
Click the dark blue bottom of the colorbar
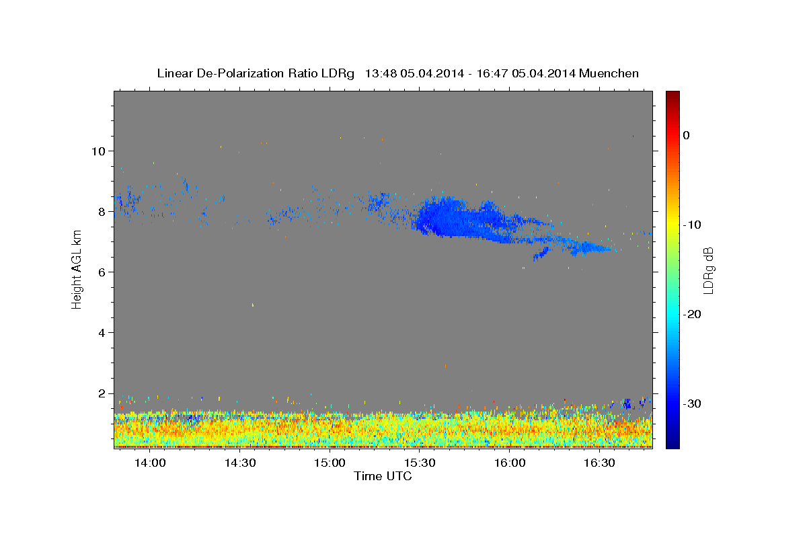click(672, 442)
